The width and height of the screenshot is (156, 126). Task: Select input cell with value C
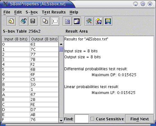coord(16,105)
